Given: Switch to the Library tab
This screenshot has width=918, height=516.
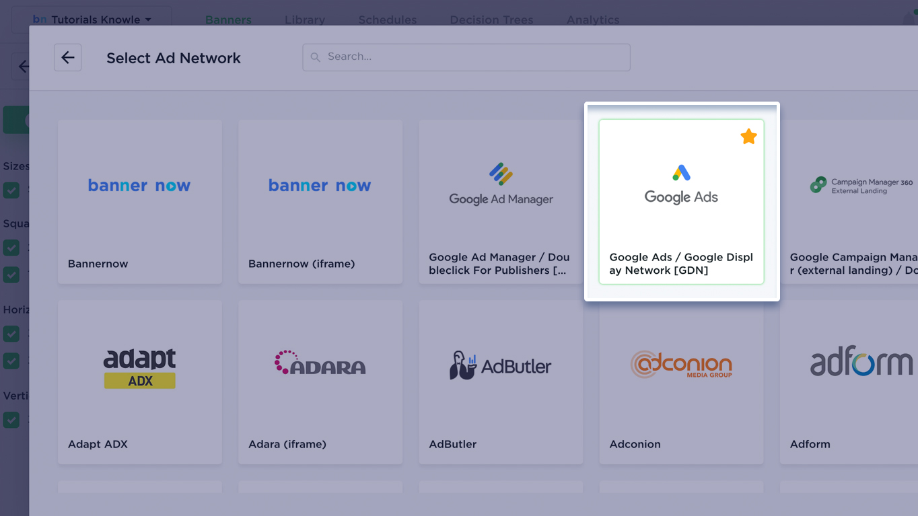Looking at the screenshot, I should click(304, 20).
